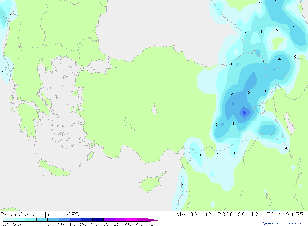This screenshot has width=308, height=226.
Task: Click the '35' legend scale label
Action: [117, 224]
